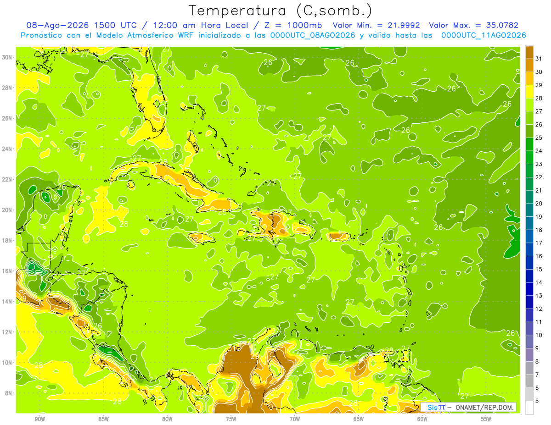Click the brown legend swatch above 31
This screenshot has height=425, width=551.
[x=529, y=52]
